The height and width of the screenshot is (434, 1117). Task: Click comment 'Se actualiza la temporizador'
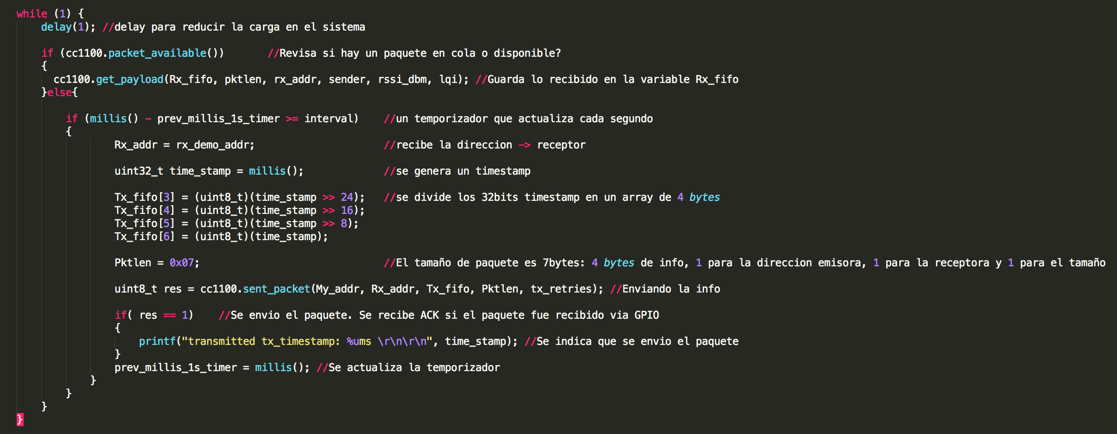coord(413,368)
